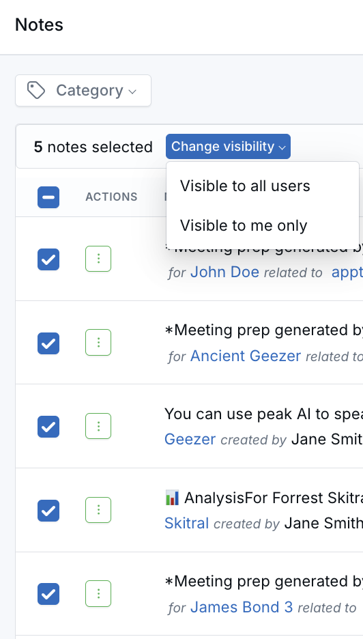Image resolution: width=363 pixels, height=639 pixels.
Task: Open the Geezer link by Jane Smith
Action: (x=190, y=440)
